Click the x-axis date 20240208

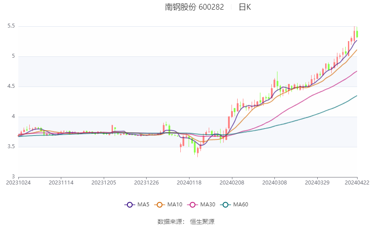pos(232,183)
